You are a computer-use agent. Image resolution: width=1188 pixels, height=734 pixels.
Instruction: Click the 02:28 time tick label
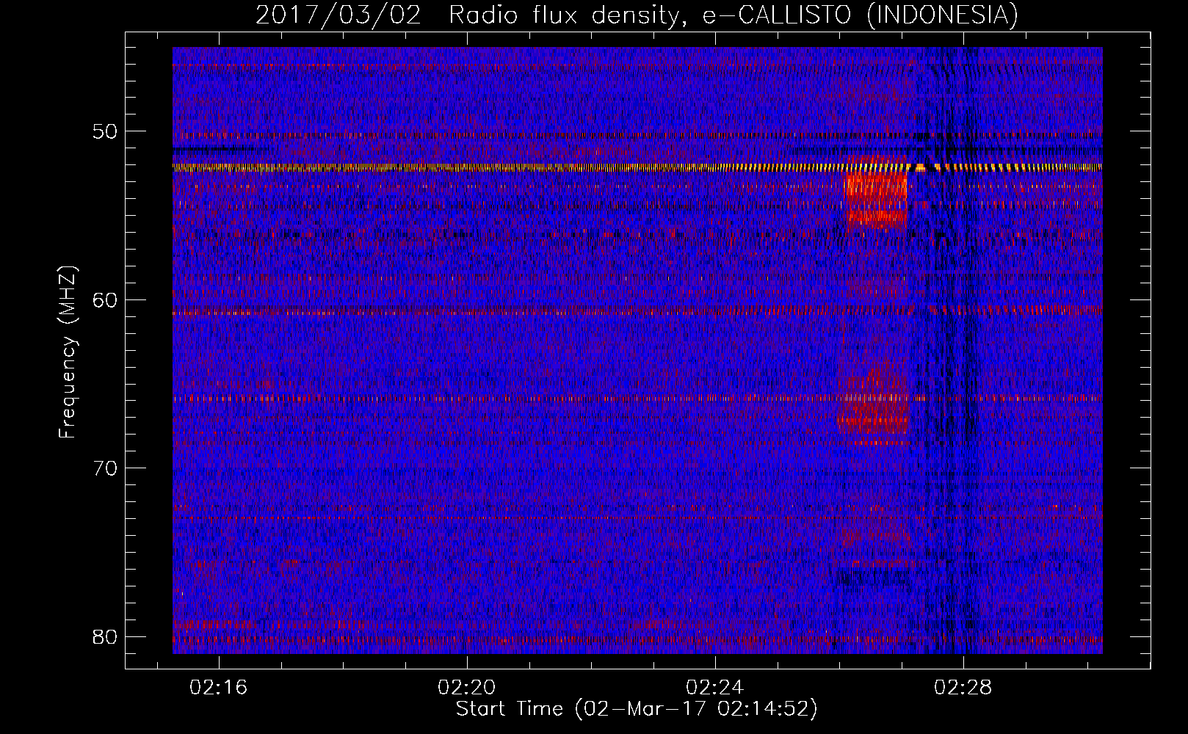[x=963, y=688]
